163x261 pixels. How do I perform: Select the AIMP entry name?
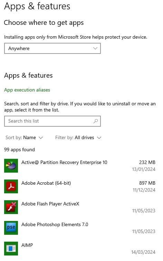(x=27, y=245)
